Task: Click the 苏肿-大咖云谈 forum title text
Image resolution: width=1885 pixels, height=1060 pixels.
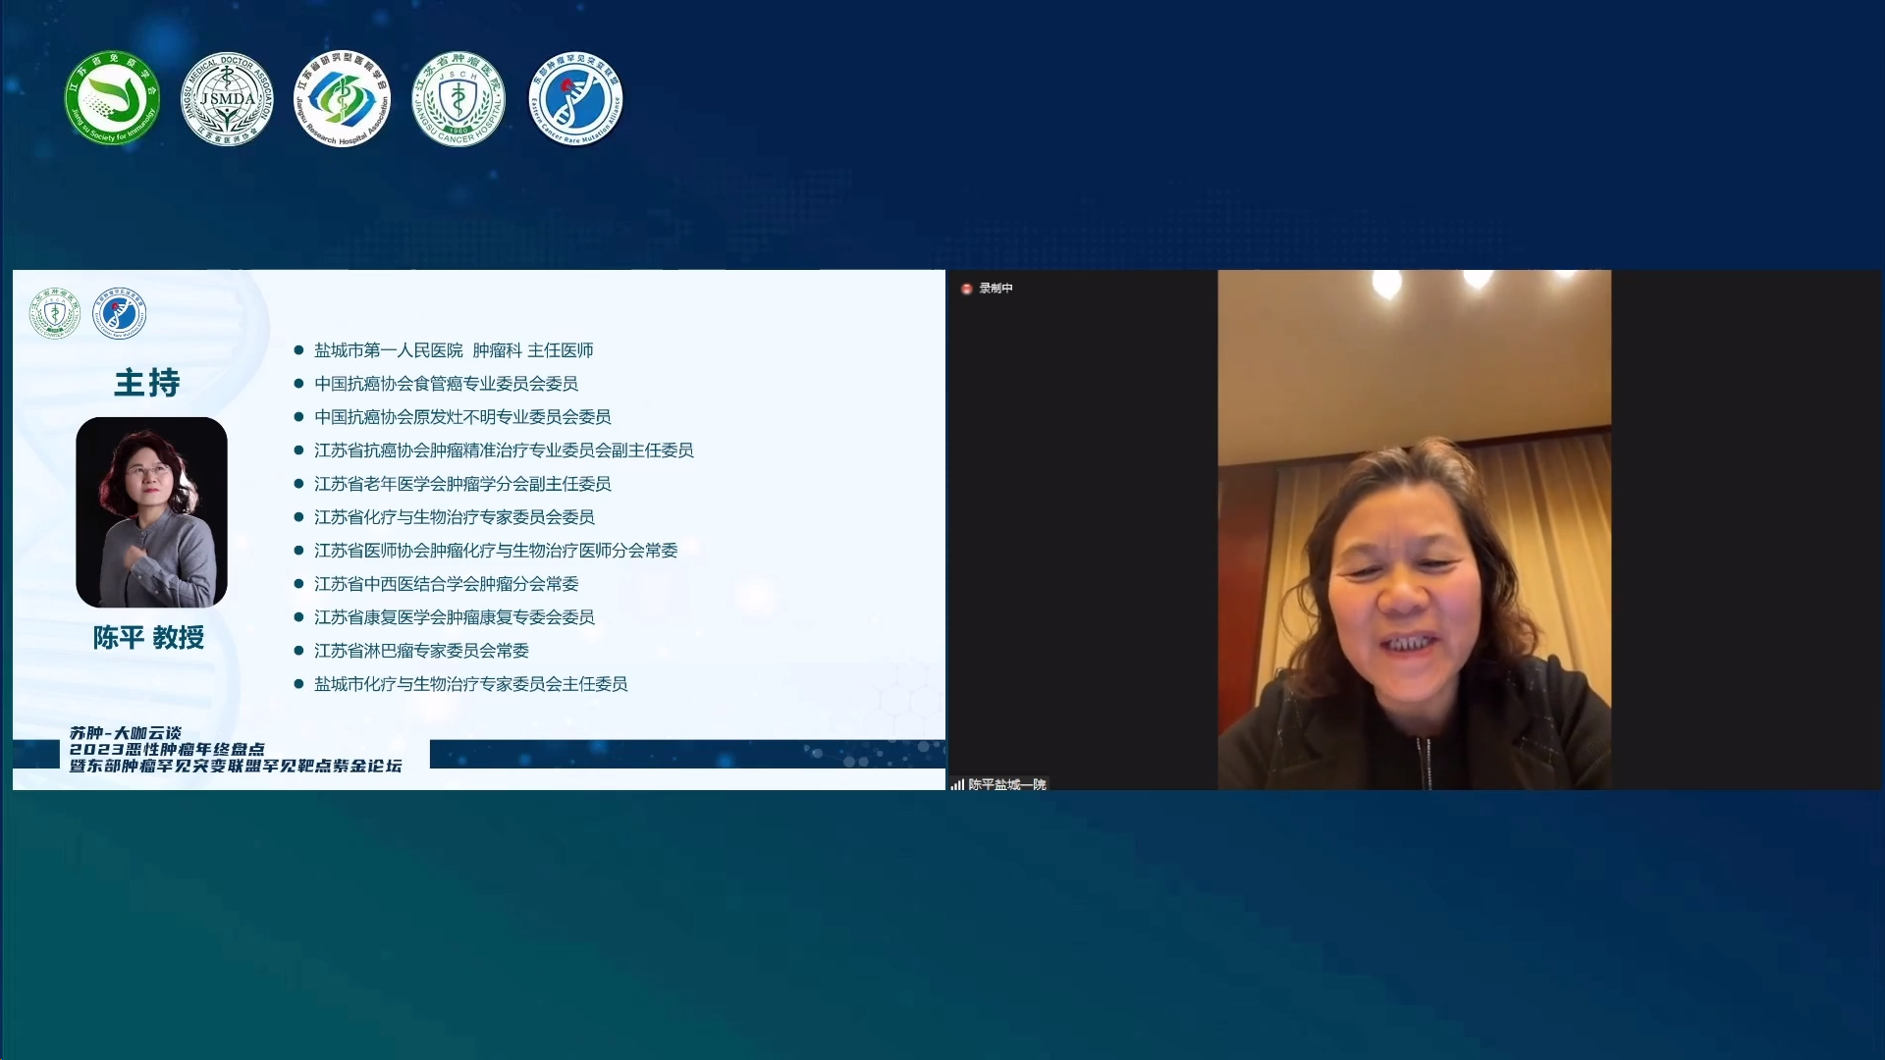Action: pyautogui.click(x=126, y=733)
